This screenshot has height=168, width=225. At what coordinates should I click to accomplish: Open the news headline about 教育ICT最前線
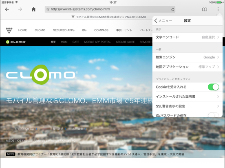101,154
